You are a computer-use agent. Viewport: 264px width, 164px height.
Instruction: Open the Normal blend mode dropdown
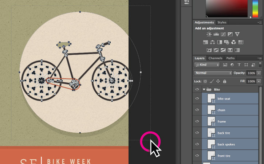[213, 73]
